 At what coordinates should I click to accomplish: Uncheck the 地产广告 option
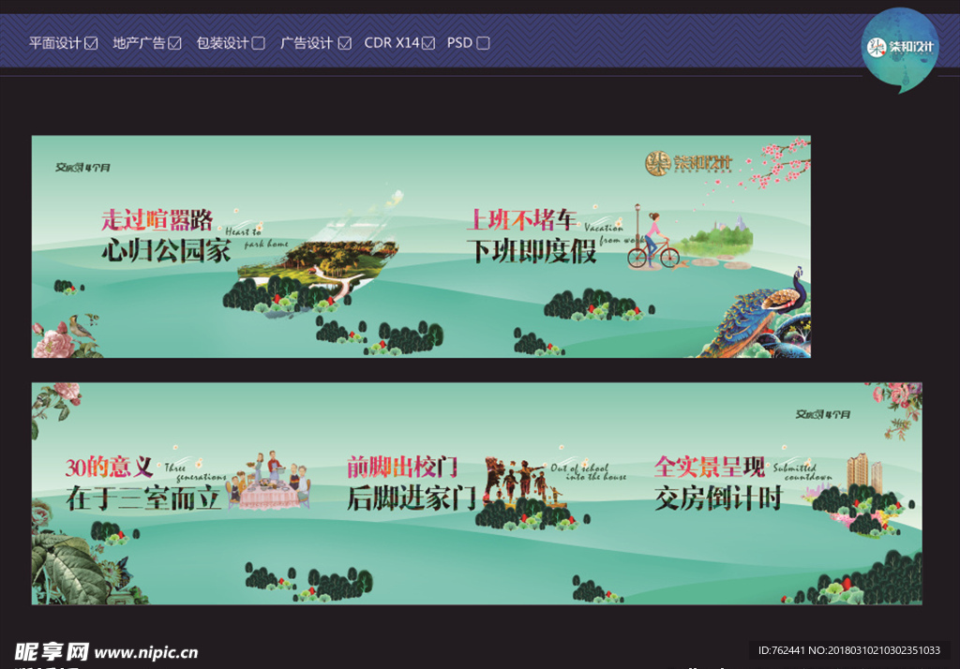(x=174, y=41)
